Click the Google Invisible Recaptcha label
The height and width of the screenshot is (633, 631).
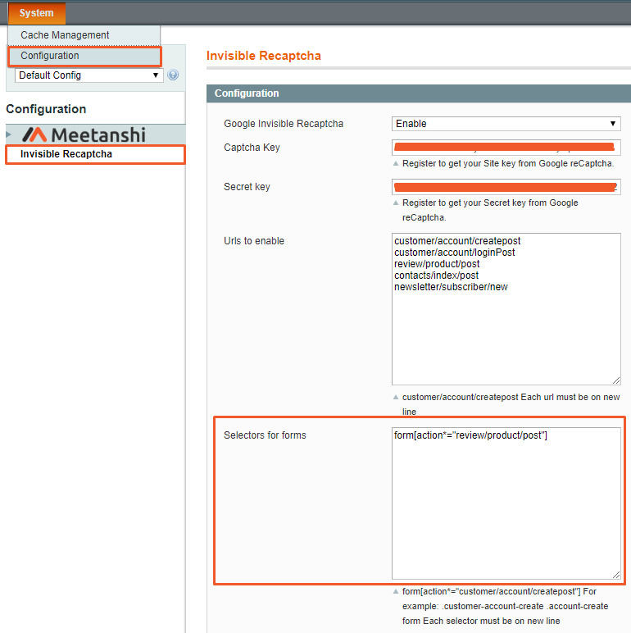click(284, 124)
